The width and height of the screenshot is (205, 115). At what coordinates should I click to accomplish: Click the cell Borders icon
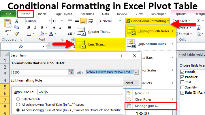29,34
